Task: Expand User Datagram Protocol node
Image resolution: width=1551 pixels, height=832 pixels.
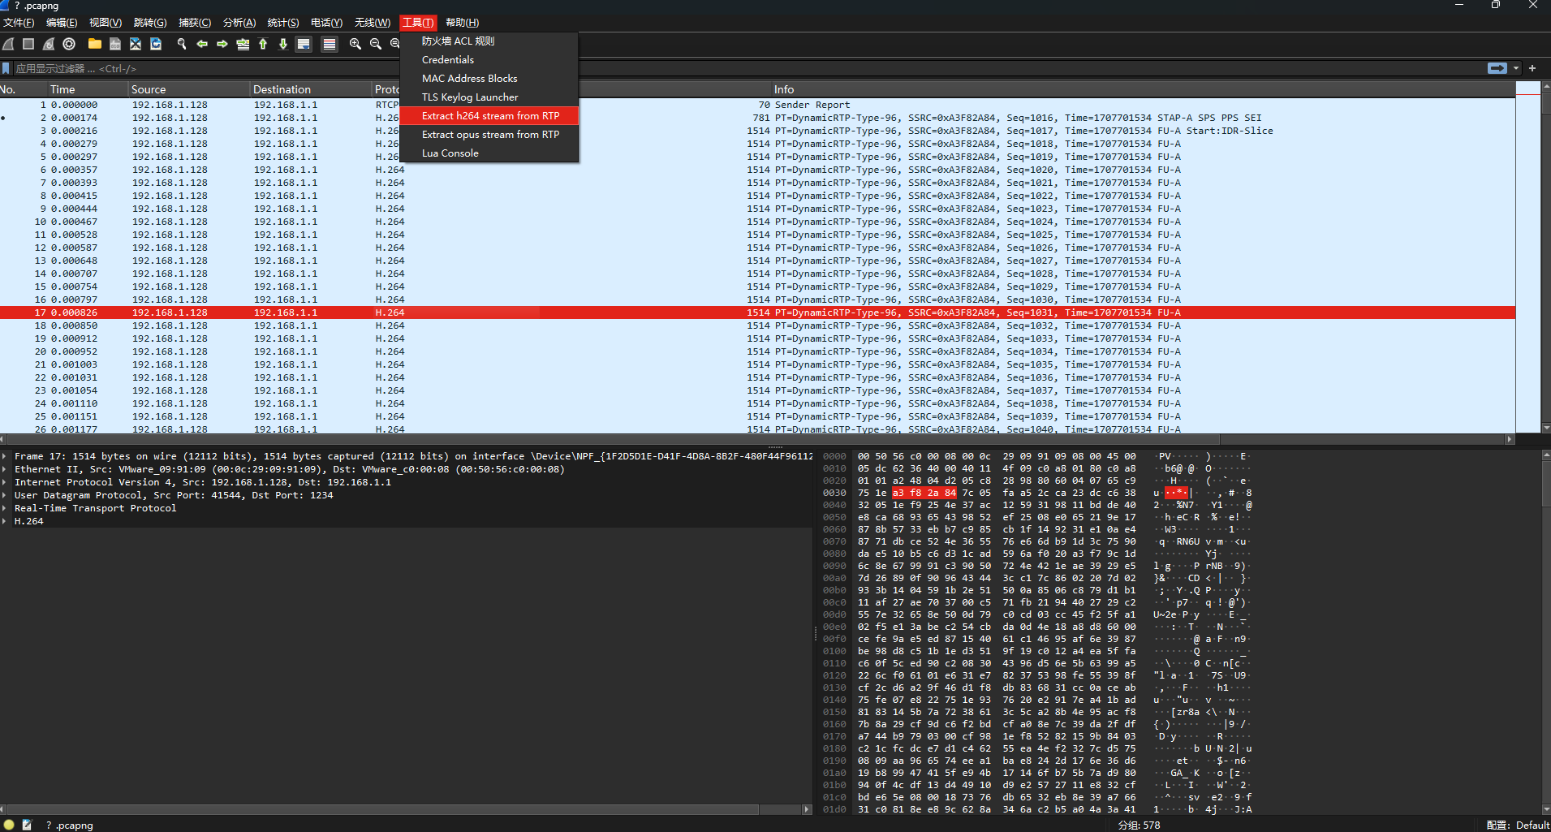Action: tap(5, 495)
